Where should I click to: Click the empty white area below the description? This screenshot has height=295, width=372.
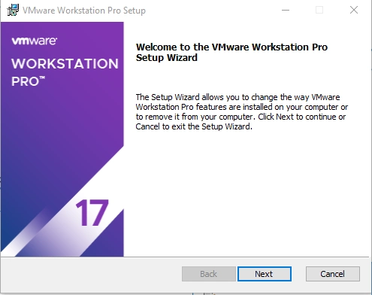pyautogui.click(x=246, y=193)
